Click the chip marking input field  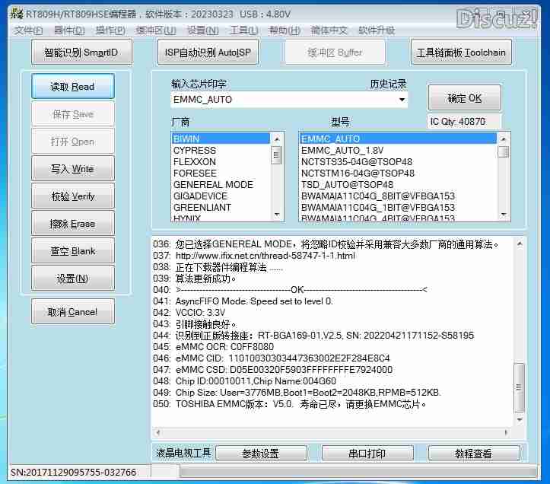click(x=281, y=100)
